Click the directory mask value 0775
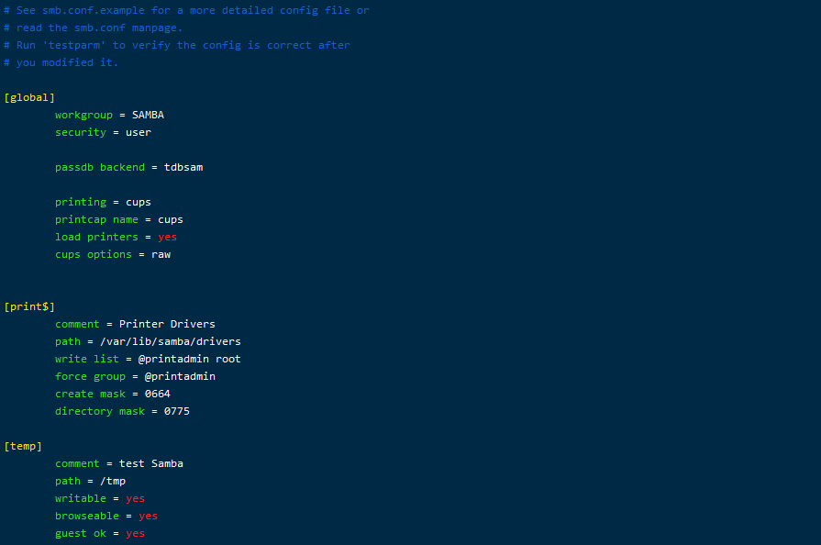Viewport: 821px width, 545px height. 177,411
